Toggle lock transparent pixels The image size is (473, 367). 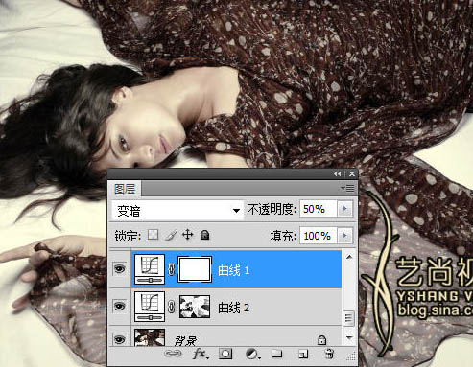click(154, 235)
